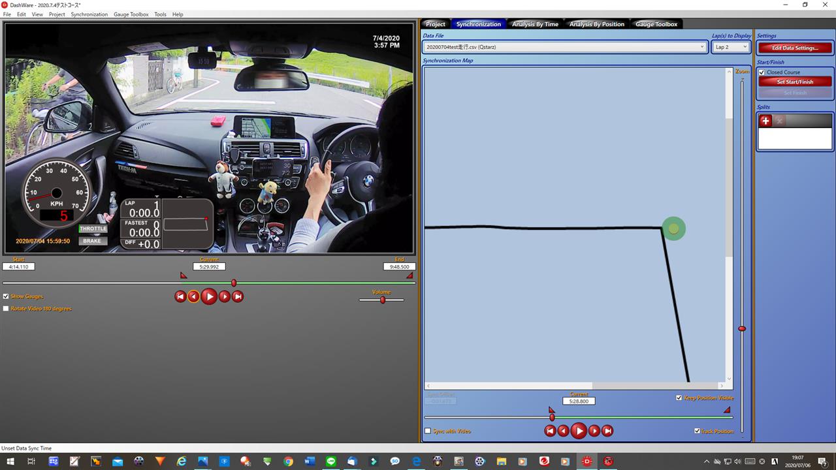The image size is (836, 470).
Task: Open the Edit menu
Action: [22, 14]
